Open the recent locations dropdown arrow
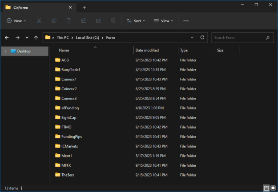 pos(27,37)
